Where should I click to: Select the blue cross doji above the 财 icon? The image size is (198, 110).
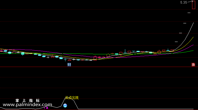click(65, 59)
